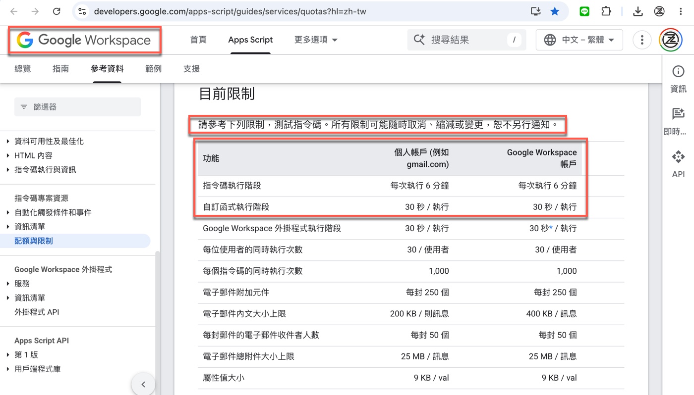
Task: Click the 篩選器 filter input
Action: [x=77, y=107]
